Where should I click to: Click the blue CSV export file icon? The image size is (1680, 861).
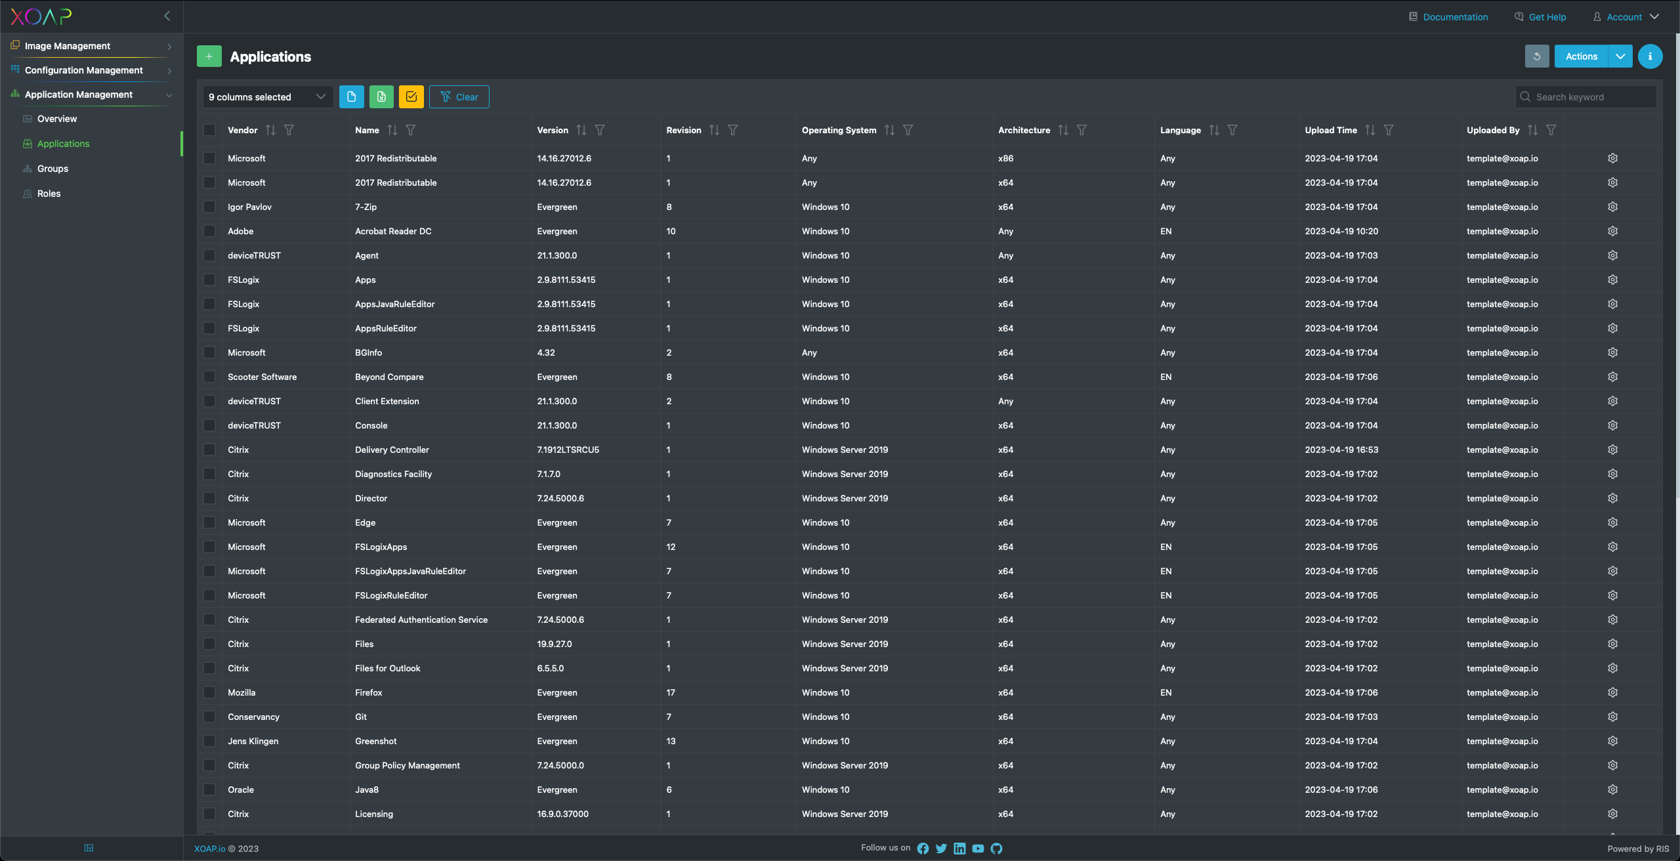[x=351, y=96]
